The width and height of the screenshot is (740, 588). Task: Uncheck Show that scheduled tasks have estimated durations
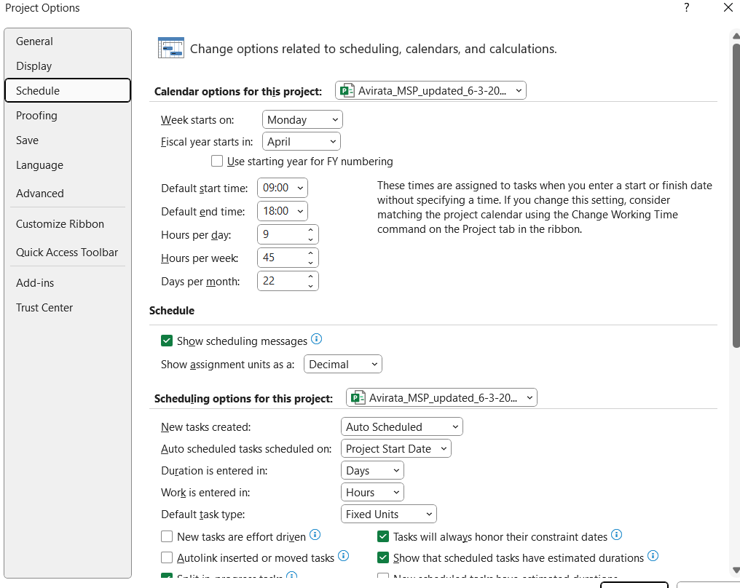tap(383, 557)
